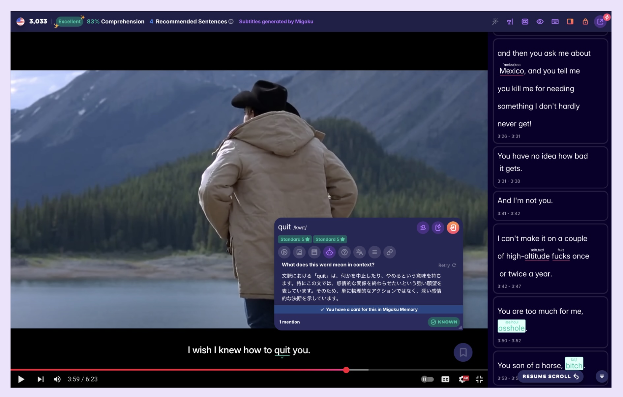623x397 pixels.
Task: Click the purple CC subtitle icon in Migaku toolbar
Action: (x=525, y=21)
